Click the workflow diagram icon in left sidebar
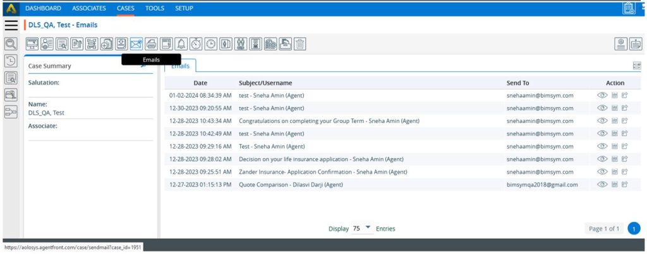The height and width of the screenshot is (254, 647). pos(11,112)
